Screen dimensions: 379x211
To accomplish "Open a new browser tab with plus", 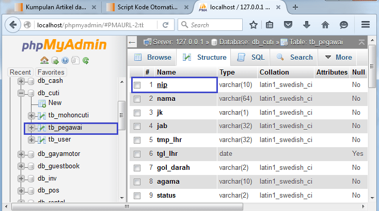I will click(x=295, y=7).
